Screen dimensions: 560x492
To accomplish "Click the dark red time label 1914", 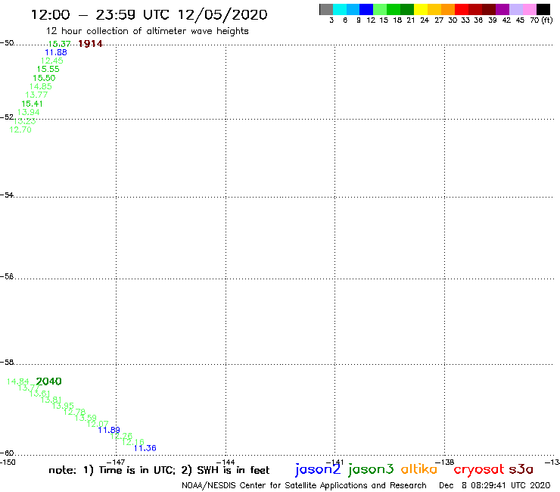I will [90, 44].
